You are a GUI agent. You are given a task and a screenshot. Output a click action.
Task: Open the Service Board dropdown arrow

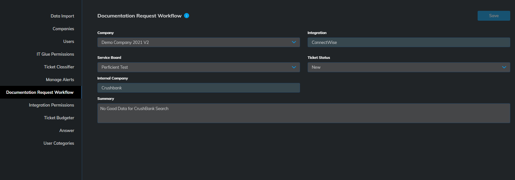click(x=294, y=67)
